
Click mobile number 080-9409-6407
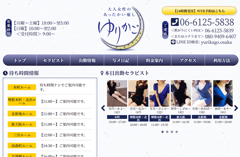point(221,37)
